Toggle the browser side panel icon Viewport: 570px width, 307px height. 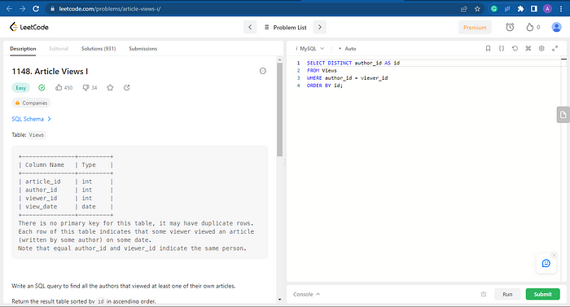(x=533, y=9)
